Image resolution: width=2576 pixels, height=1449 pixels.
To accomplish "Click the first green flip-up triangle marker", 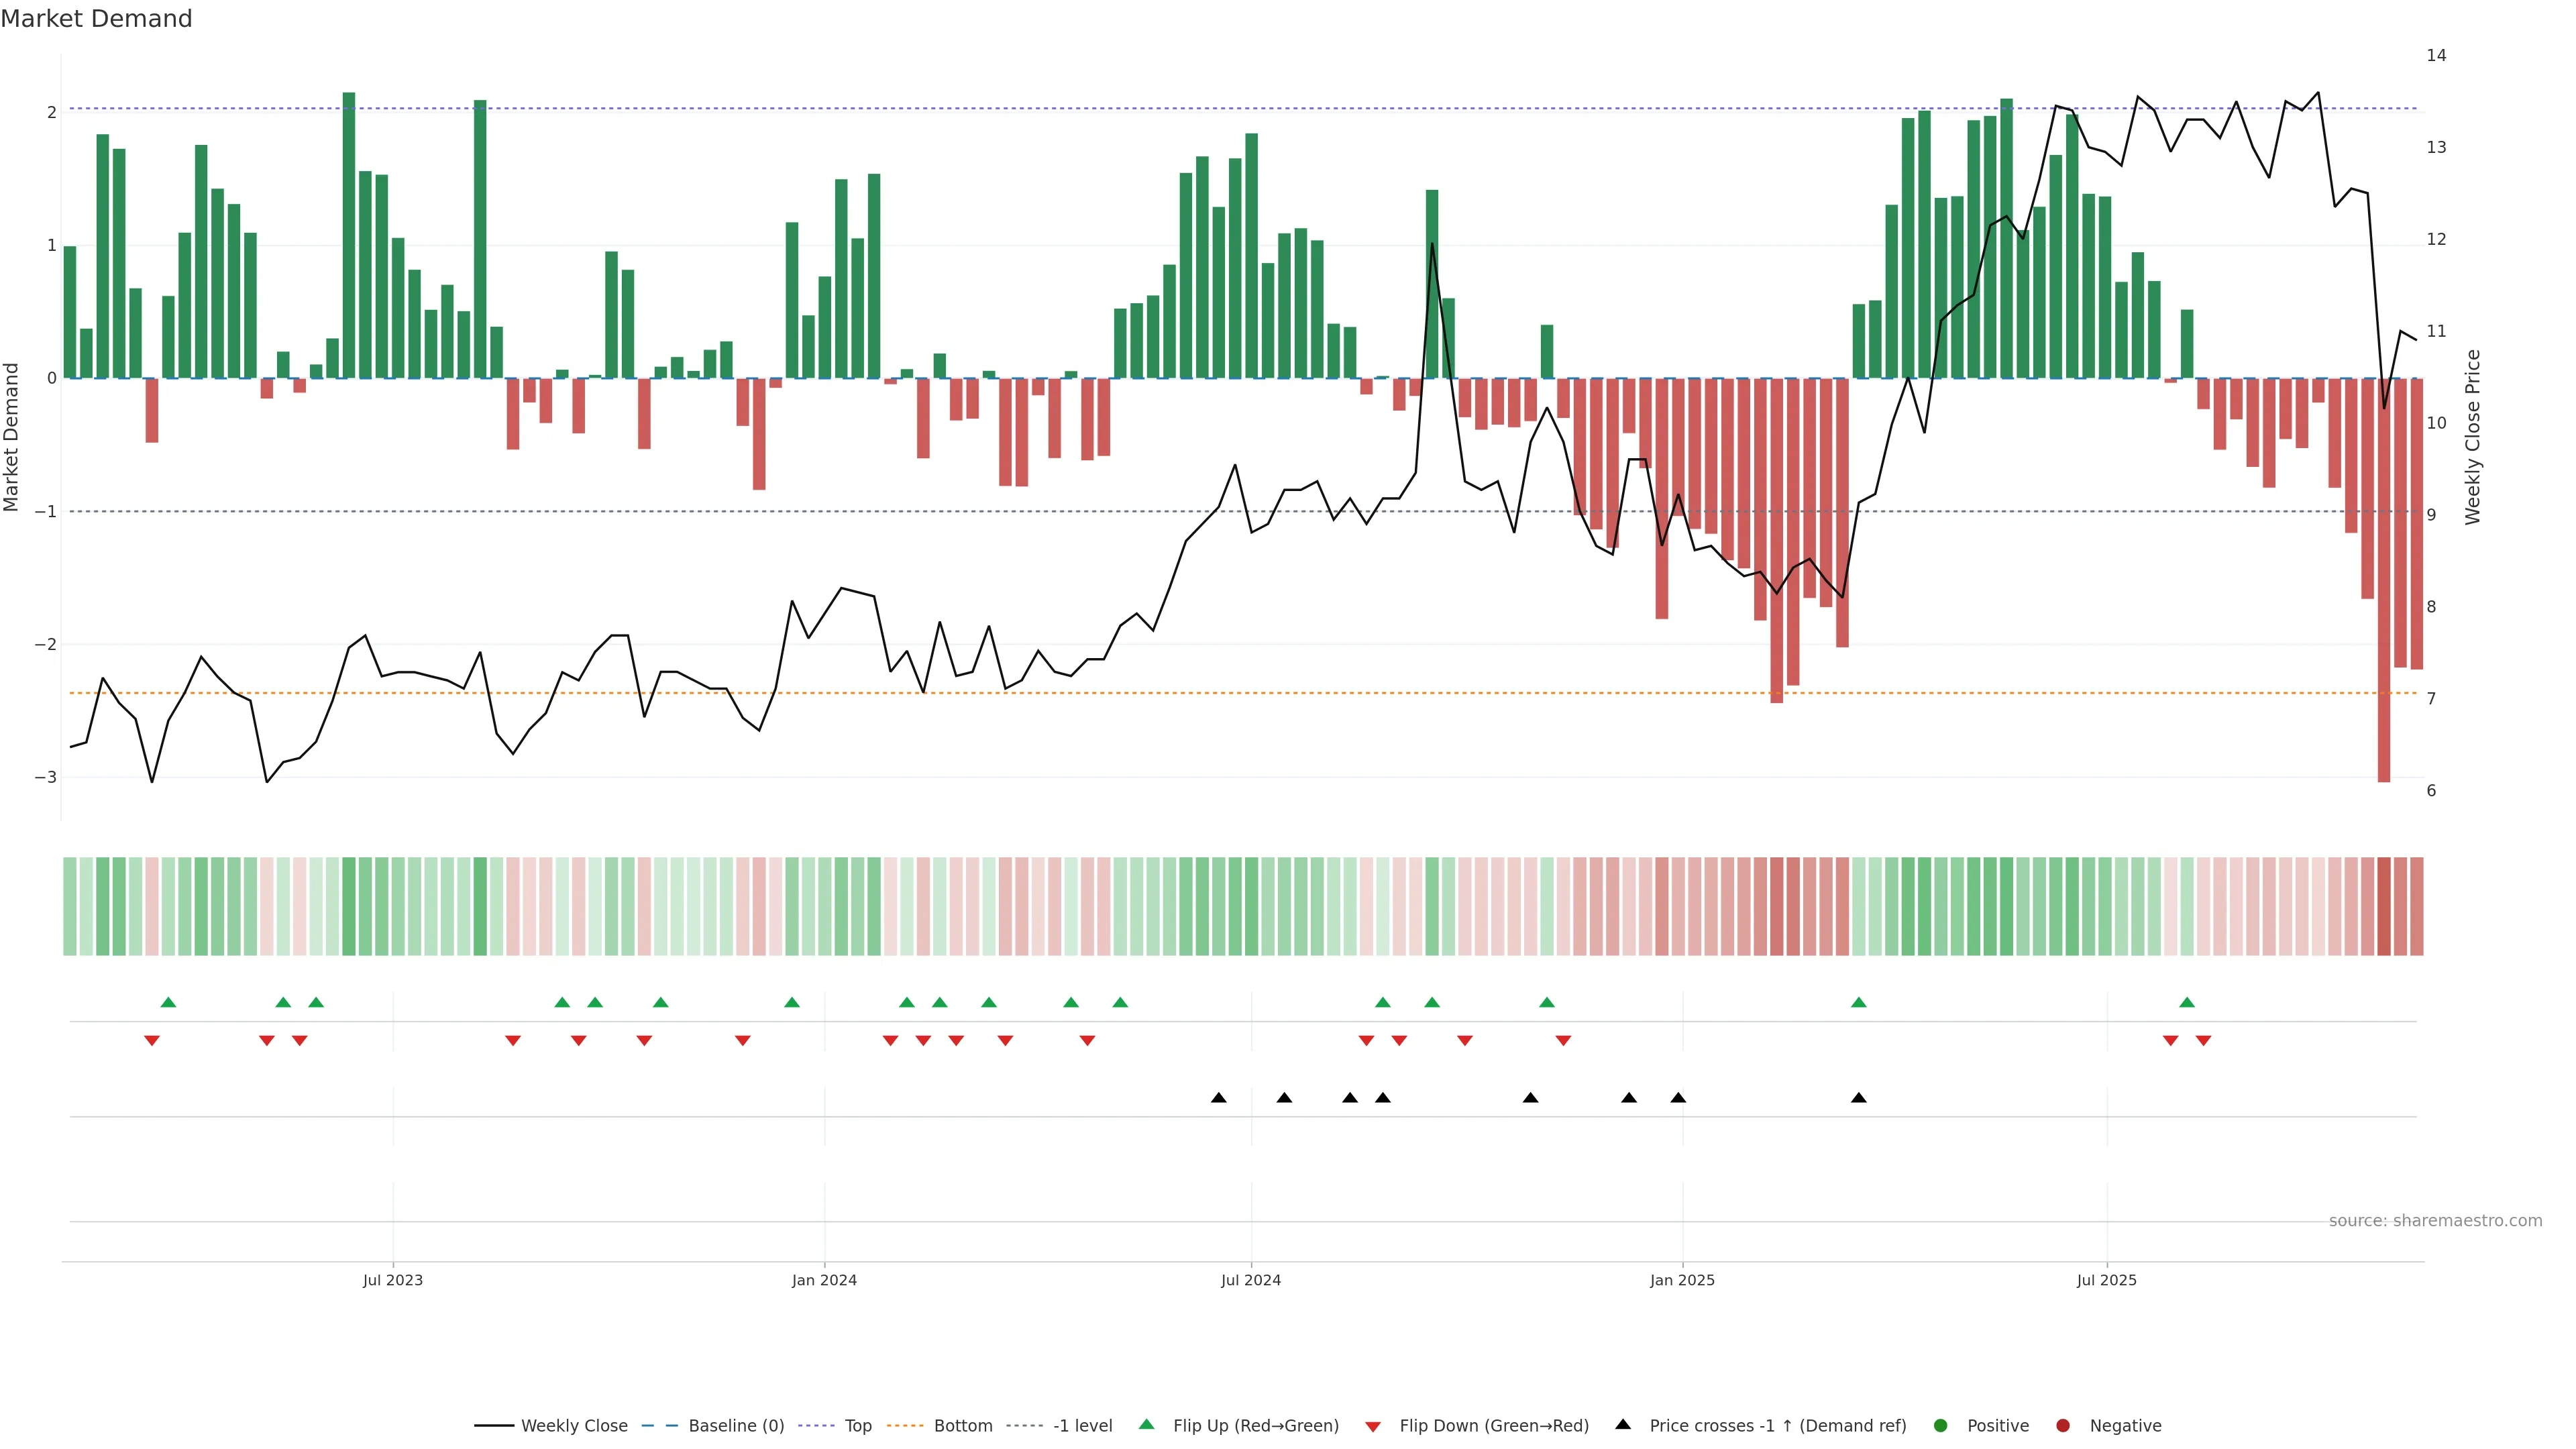I will click(x=168, y=1002).
